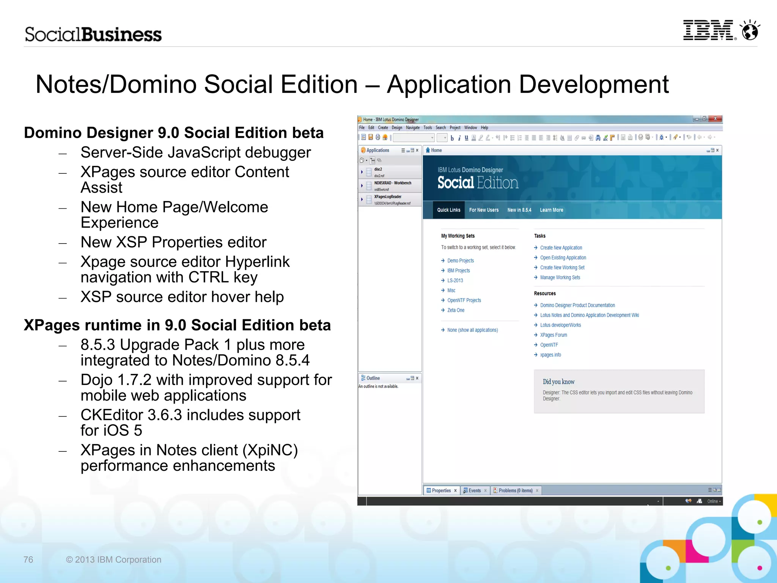Open the Demo Projects working set
Viewport: 777px width, 583px height.
point(460,261)
